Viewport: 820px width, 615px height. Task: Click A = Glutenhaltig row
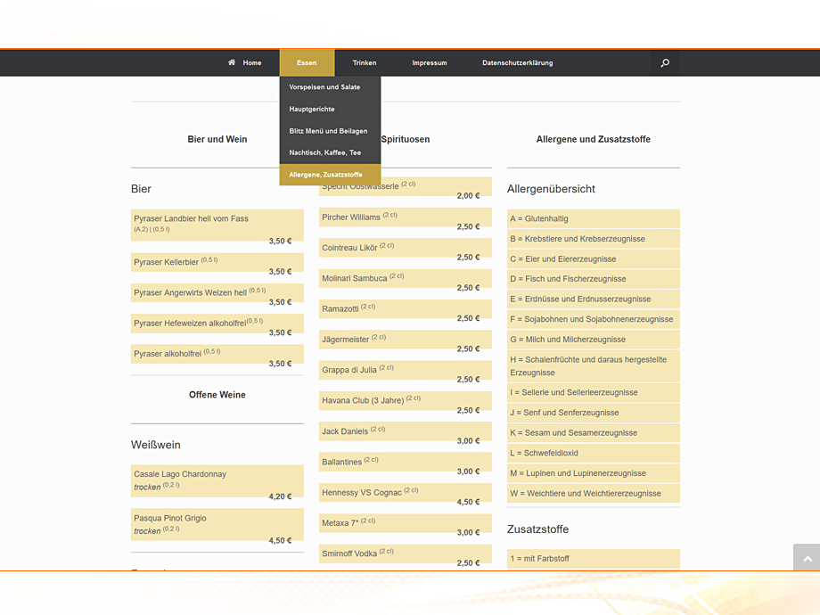(x=594, y=218)
